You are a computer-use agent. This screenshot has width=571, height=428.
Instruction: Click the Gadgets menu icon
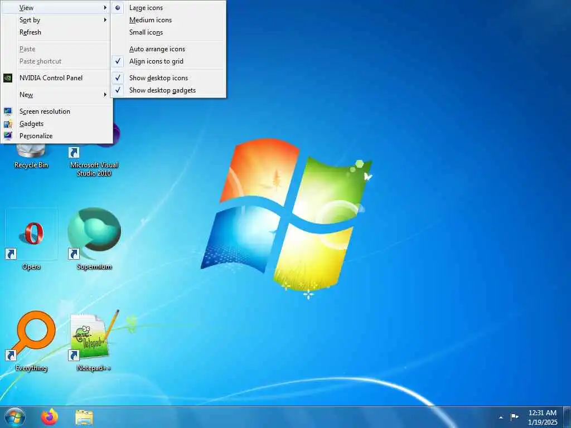(x=8, y=124)
